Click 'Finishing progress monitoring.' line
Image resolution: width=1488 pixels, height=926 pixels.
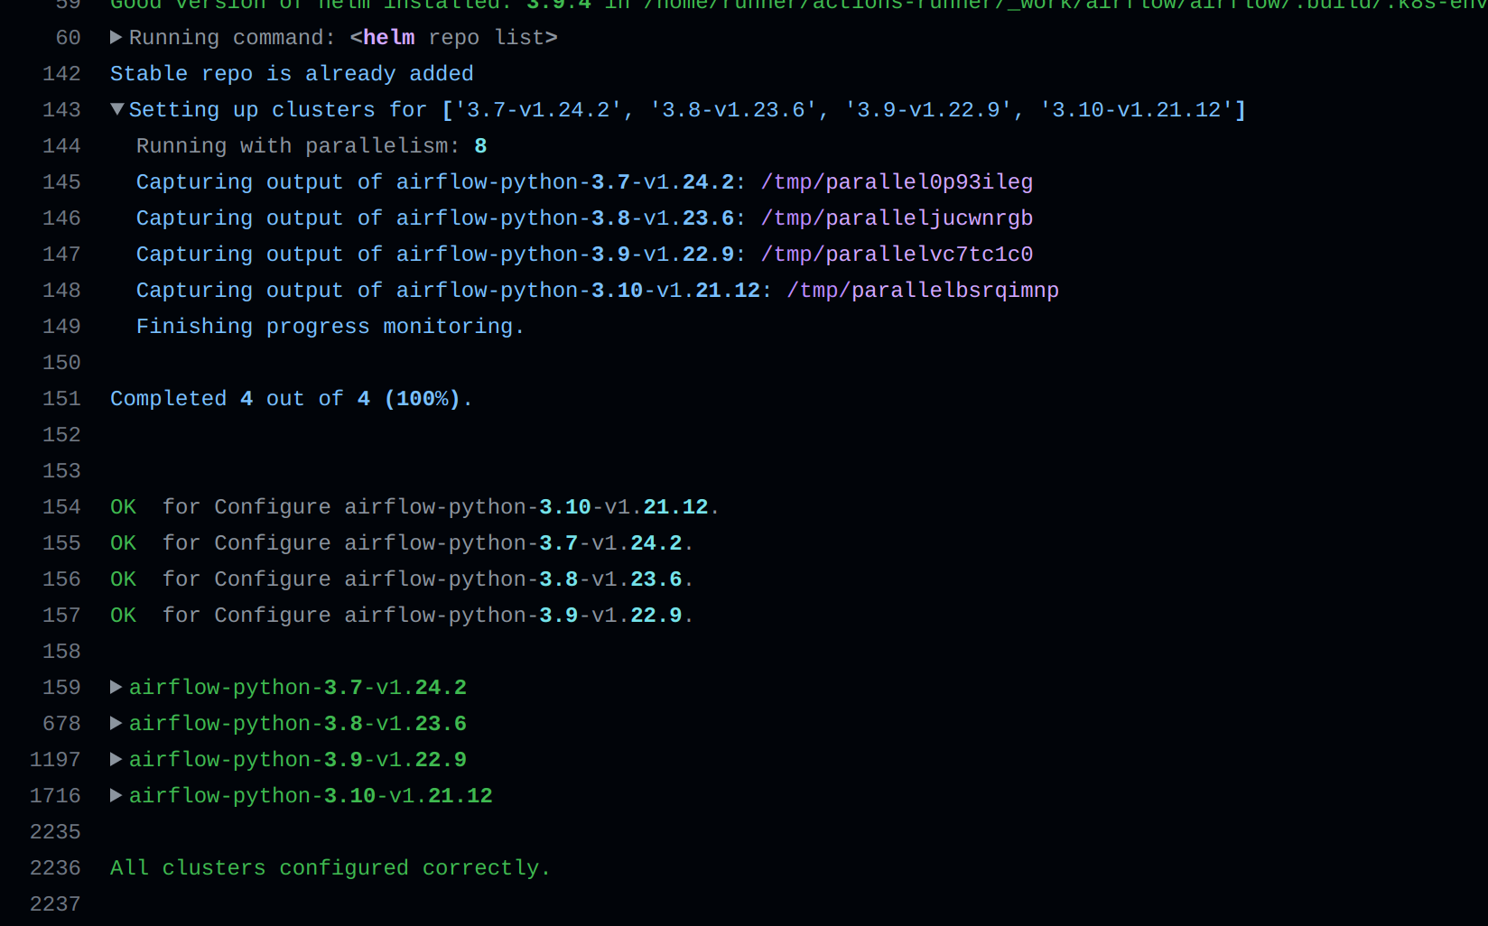(x=330, y=327)
